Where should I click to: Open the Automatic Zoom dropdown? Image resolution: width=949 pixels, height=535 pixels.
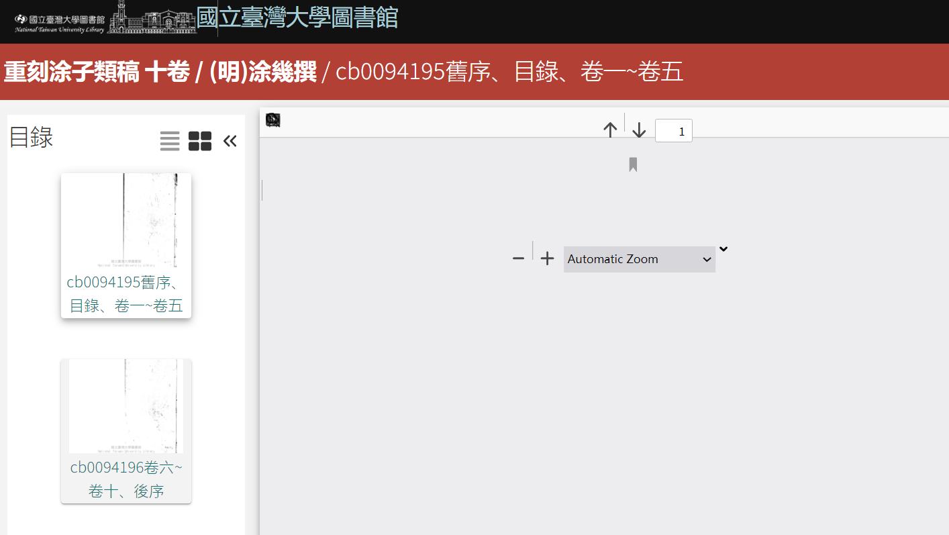[x=639, y=259]
